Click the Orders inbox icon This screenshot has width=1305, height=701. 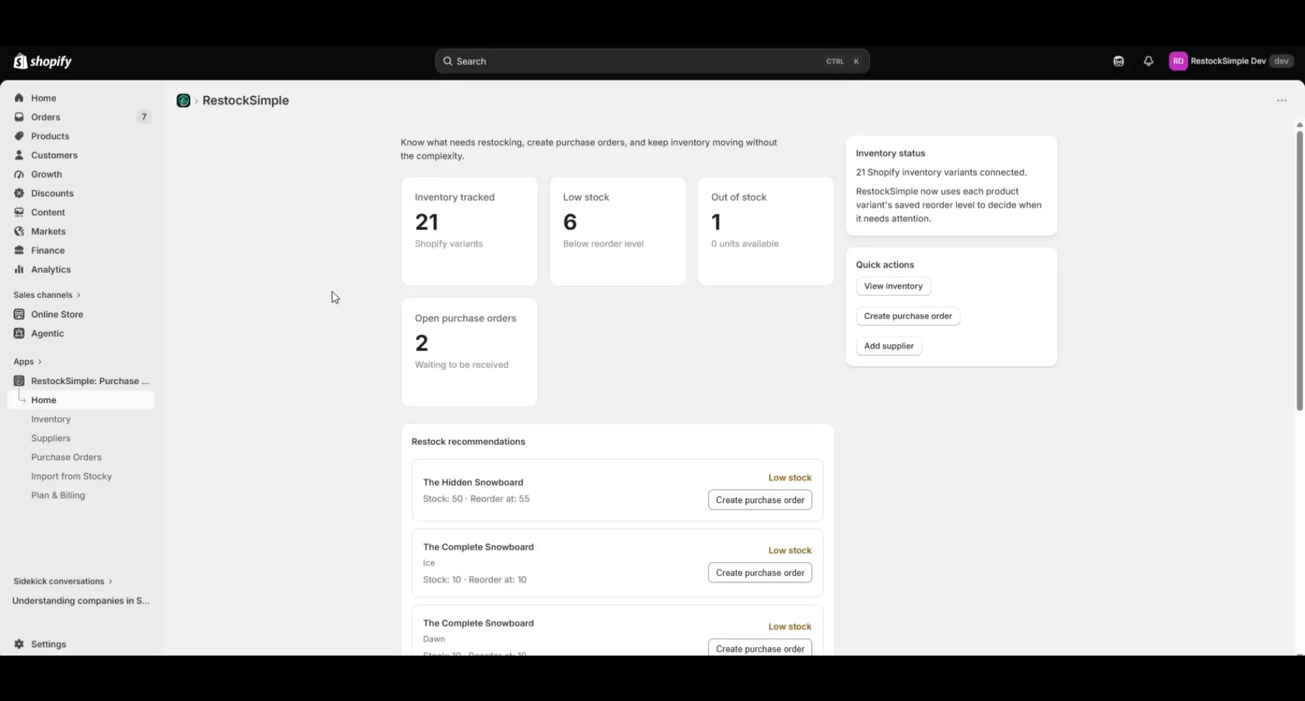pyautogui.click(x=19, y=117)
